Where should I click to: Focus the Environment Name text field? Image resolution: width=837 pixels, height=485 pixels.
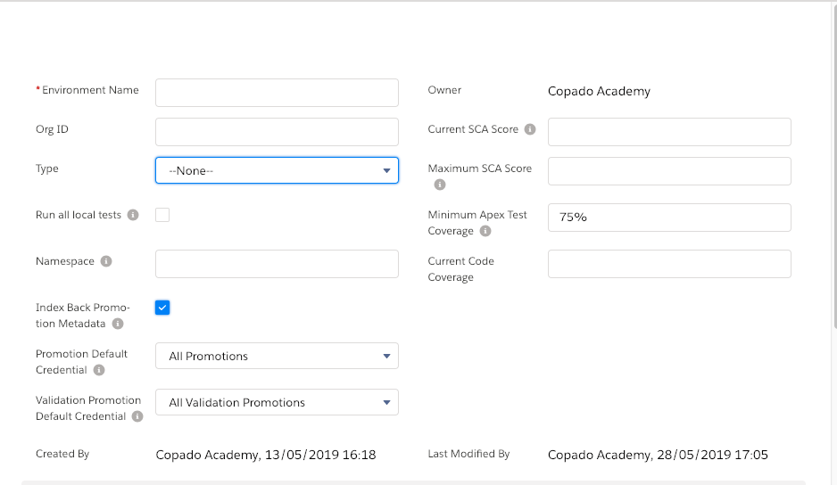pyautogui.click(x=277, y=93)
